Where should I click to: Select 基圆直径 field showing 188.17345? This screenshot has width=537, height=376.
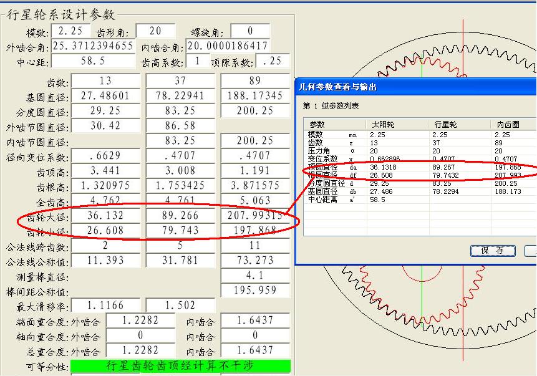pos(255,96)
